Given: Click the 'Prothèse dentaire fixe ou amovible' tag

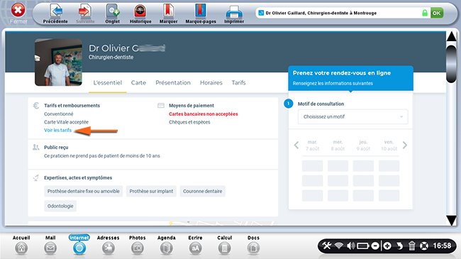Looking at the screenshot, I should point(84,191).
